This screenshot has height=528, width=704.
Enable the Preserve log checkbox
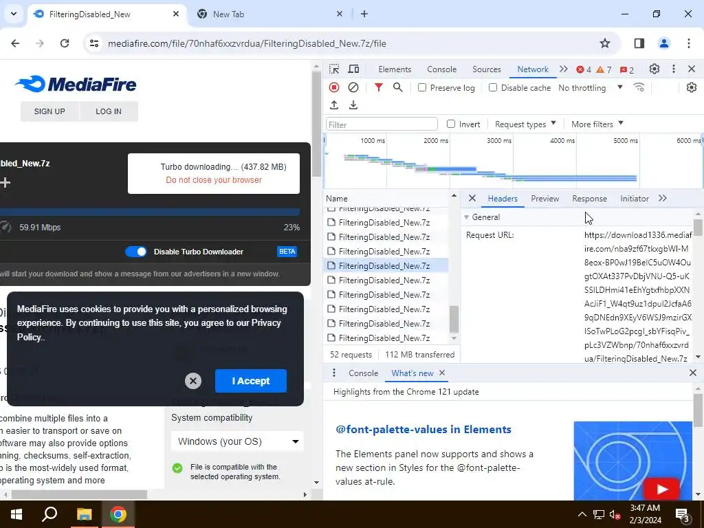pyautogui.click(x=422, y=87)
